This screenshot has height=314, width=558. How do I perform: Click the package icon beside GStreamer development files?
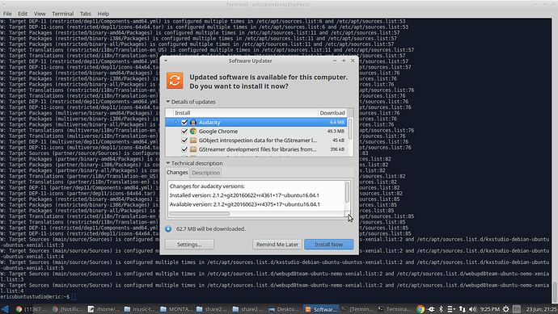(193, 149)
